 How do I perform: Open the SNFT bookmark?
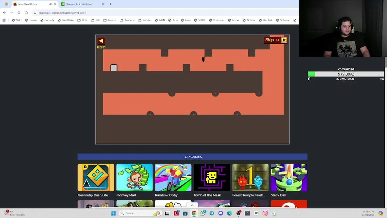[17, 20]
